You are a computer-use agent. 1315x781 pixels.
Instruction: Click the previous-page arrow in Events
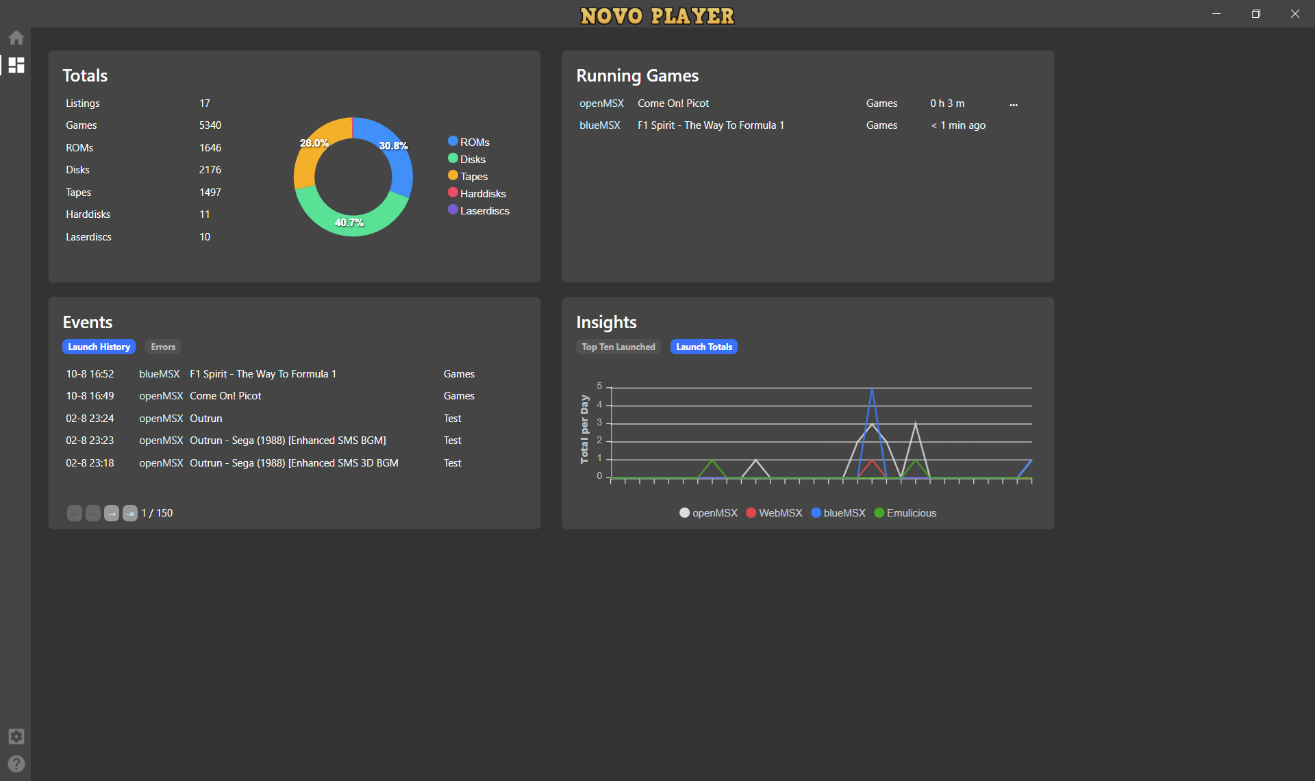[x=93, y=513]
